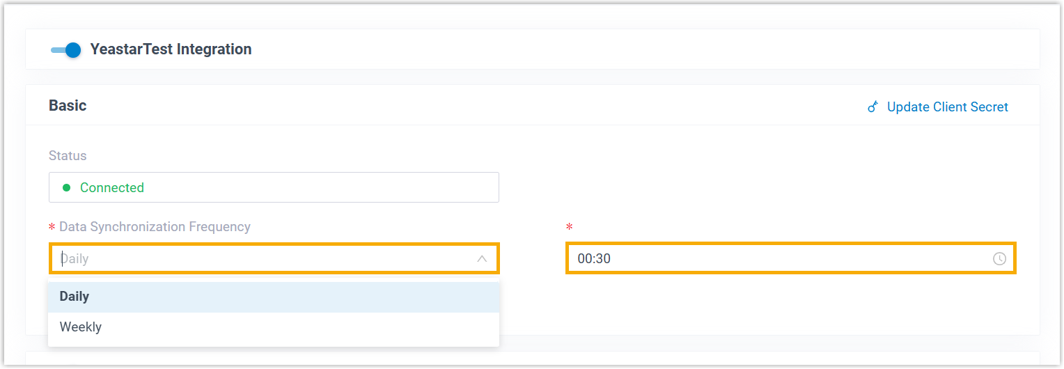Click the Basic section heading
Screen dimensions: 1064x369
click(68, 106)
